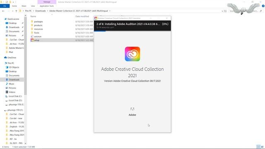Open the Phat pinned folder
Screen dimensions: 265x149
(x=11, y=52)
